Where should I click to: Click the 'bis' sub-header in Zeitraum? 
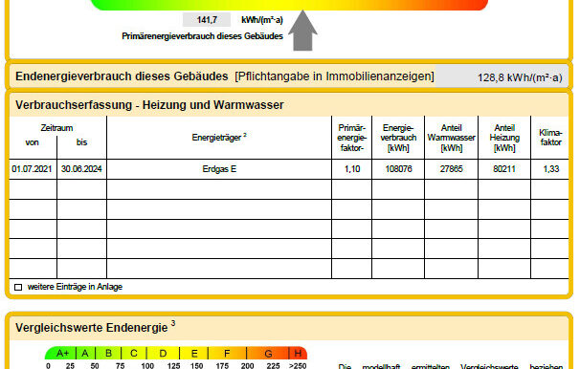click(x=81, y=142)
